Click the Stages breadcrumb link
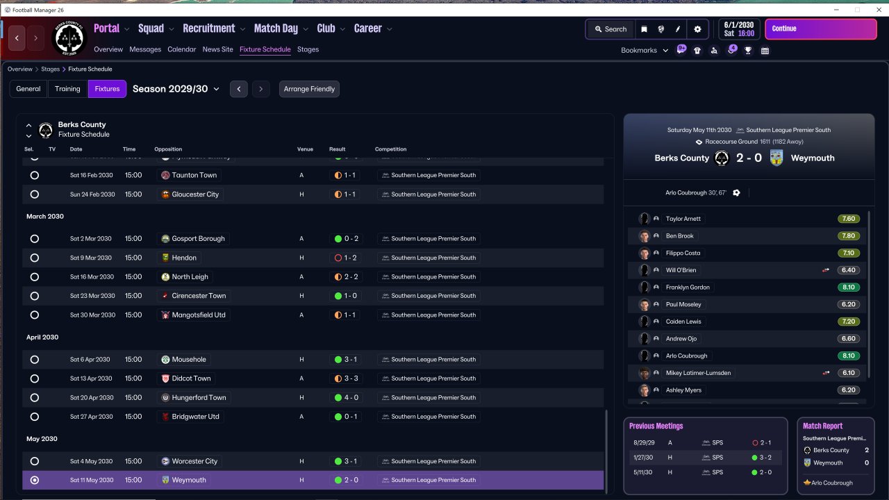Viewport: 889px width, 500px height. (51, 69)
